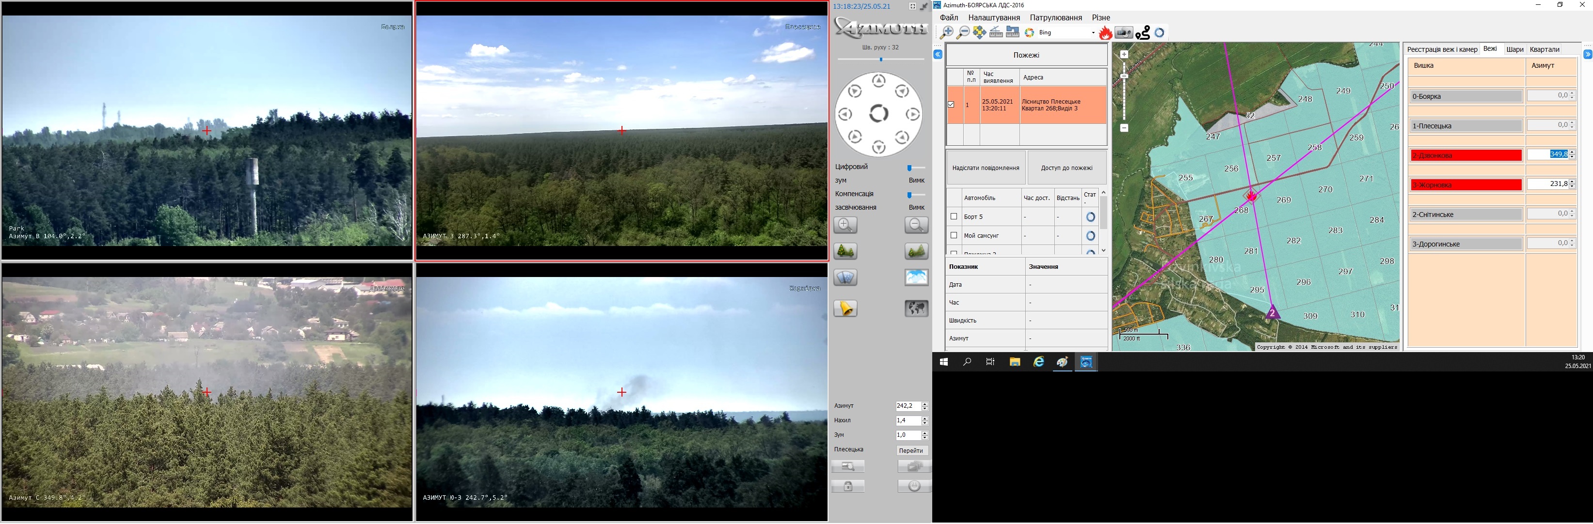Click the map zoom-in magnifier tool
Viewport: 1593px width, 524px height.
[x=946, y=33]
